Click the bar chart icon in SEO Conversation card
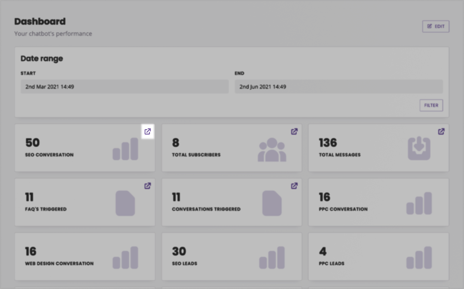464x289 pixels. click(125, 149)
